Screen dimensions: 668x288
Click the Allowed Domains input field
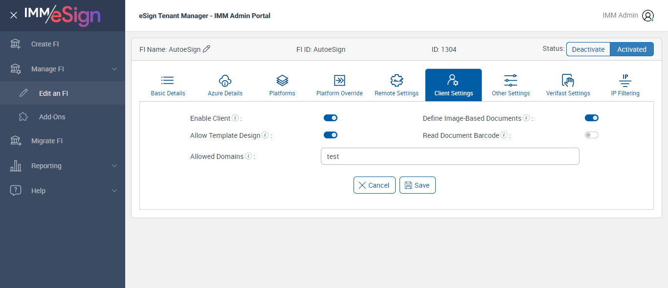[x=450, y=156]
